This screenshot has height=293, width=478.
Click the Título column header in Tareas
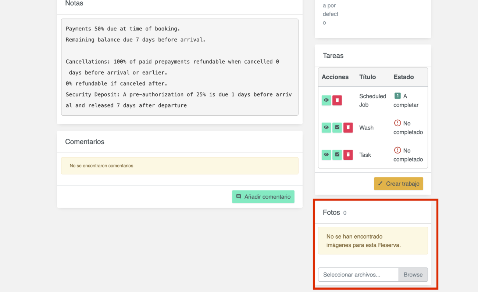(x=368, y=77)
